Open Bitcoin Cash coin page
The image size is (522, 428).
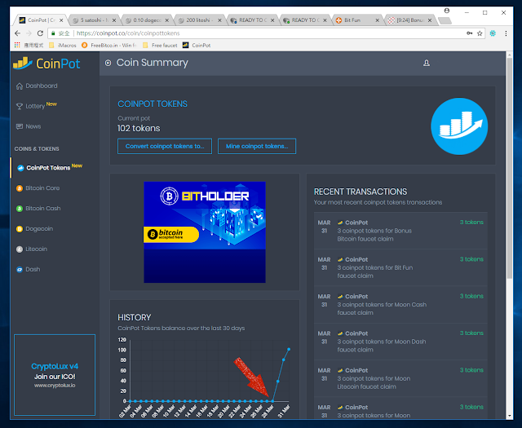pyautogui.click(x=38, y=209)
